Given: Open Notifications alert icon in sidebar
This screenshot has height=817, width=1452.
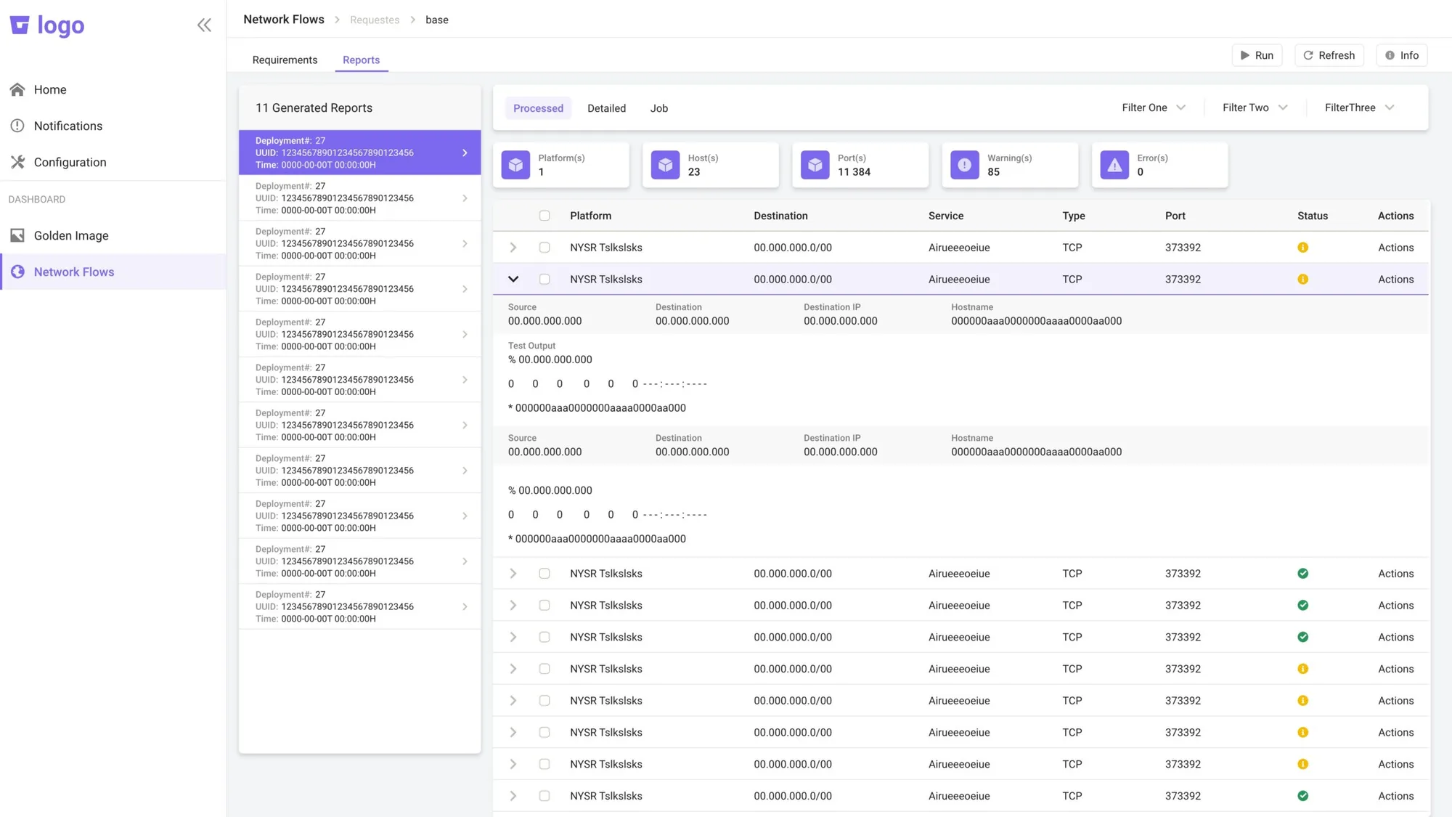Looking at the screenshot, I should 17,126.
